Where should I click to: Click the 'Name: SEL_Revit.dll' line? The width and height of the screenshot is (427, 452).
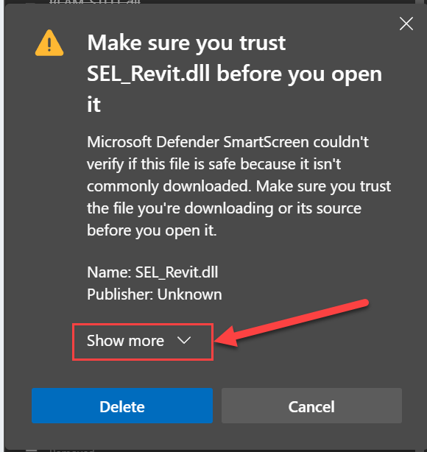(152, 272)
